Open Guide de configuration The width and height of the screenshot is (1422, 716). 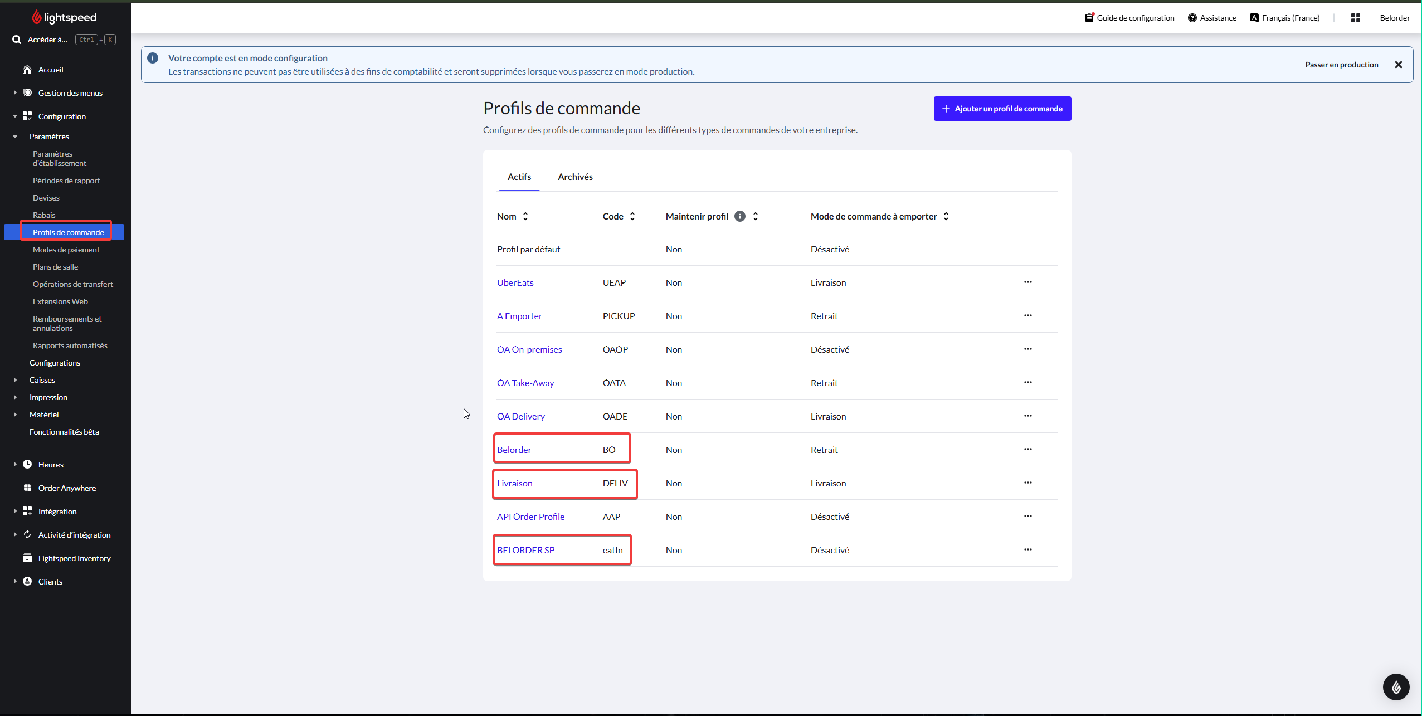[1129, 18]
